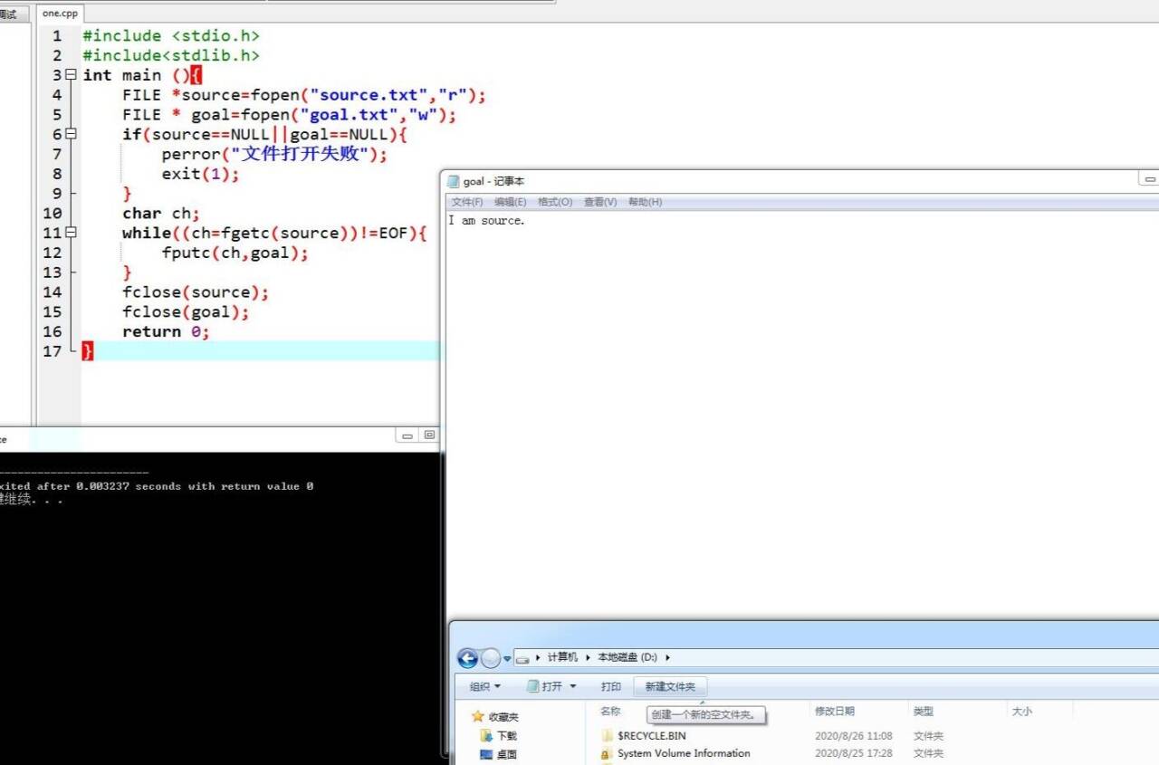Click code line 5 with goal.txt fopen

pos(290,115)
